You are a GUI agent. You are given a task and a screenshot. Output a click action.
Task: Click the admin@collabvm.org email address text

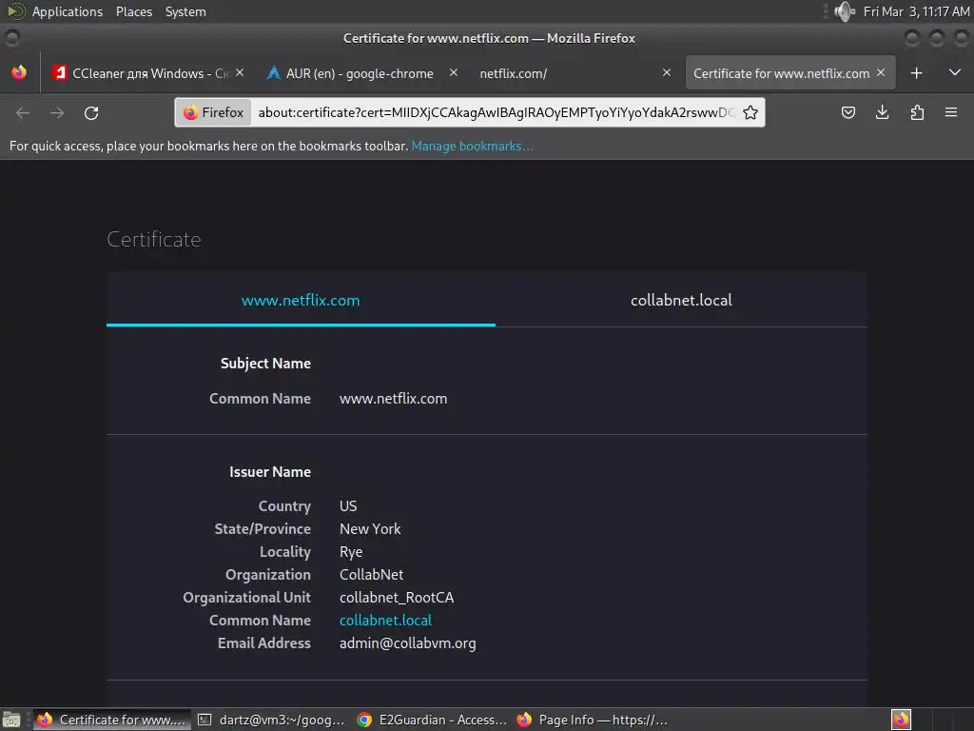(x=407, y=643)
